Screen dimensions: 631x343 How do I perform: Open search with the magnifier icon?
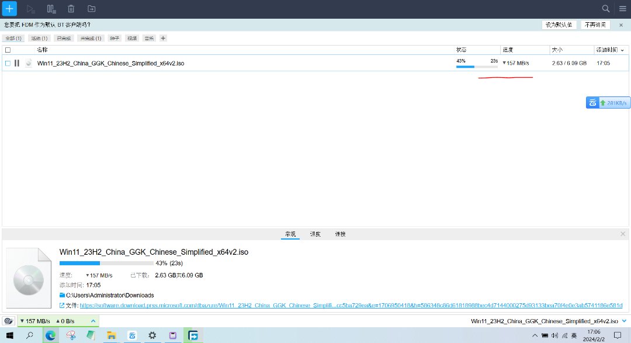606,9
